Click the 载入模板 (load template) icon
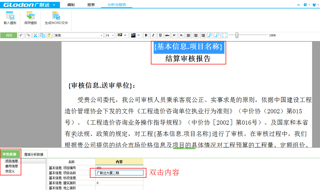Screen dimensions: 320x190 (10, 16)
